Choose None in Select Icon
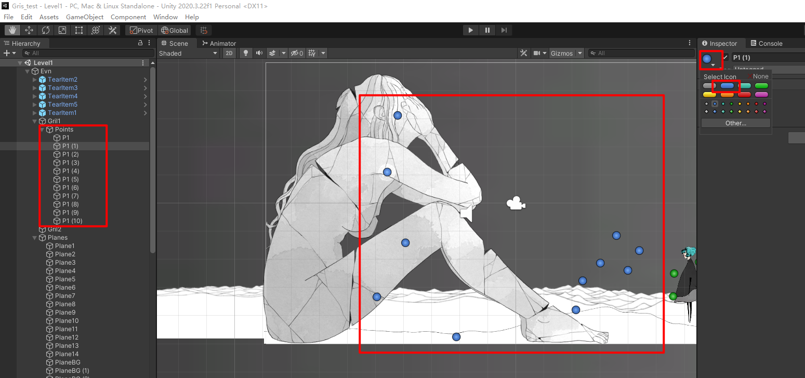 [x=758, y=76]
